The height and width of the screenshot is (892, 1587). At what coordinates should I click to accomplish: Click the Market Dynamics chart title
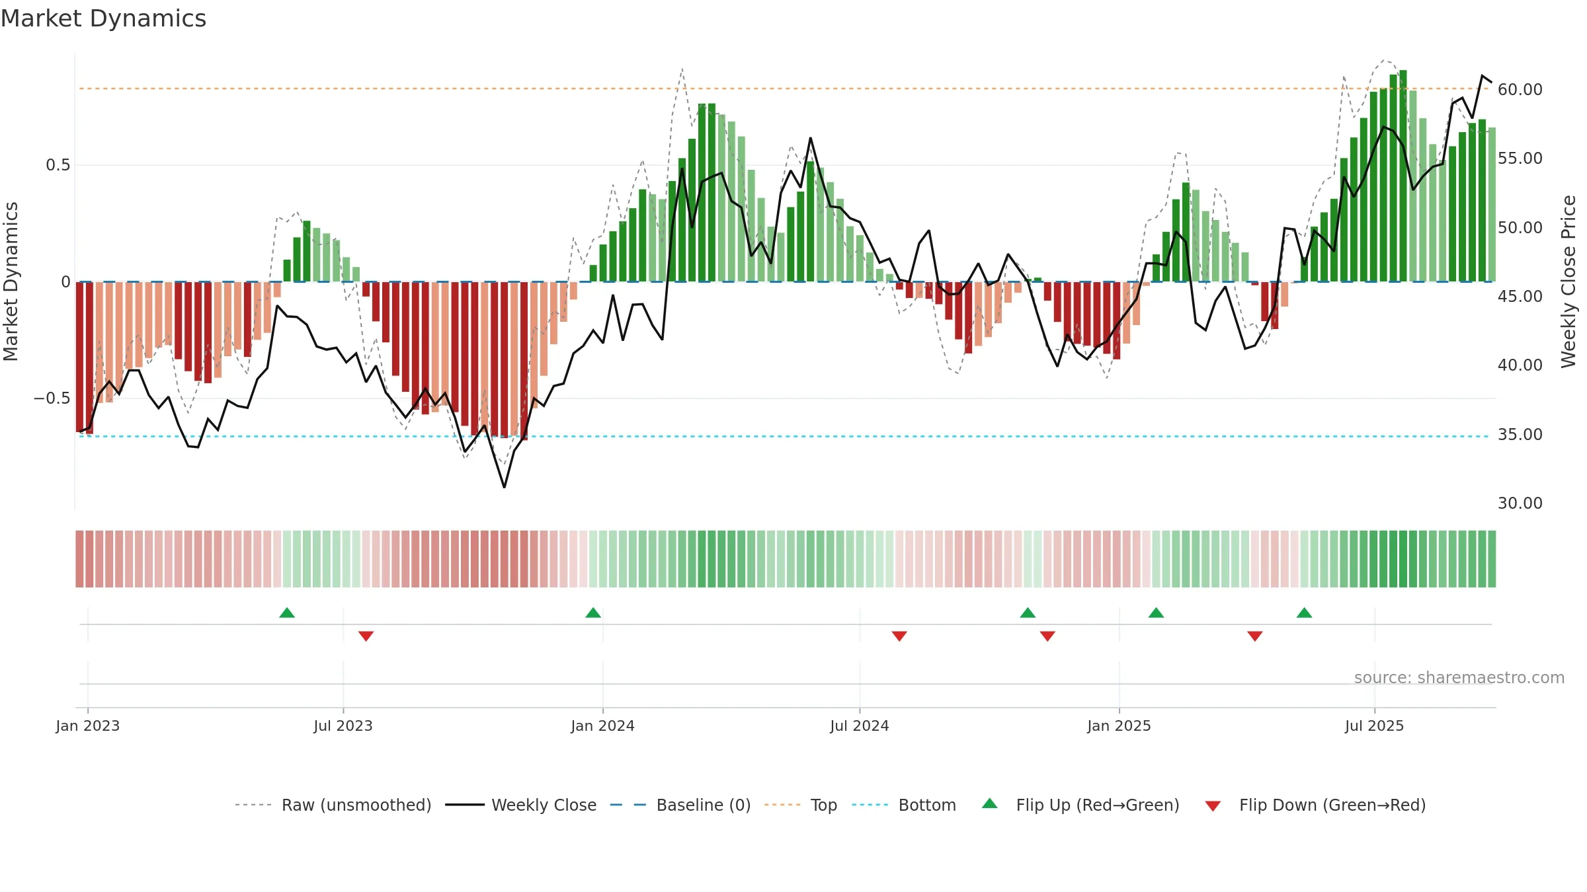[103, 19]
